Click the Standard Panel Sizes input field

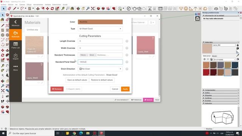100,62
